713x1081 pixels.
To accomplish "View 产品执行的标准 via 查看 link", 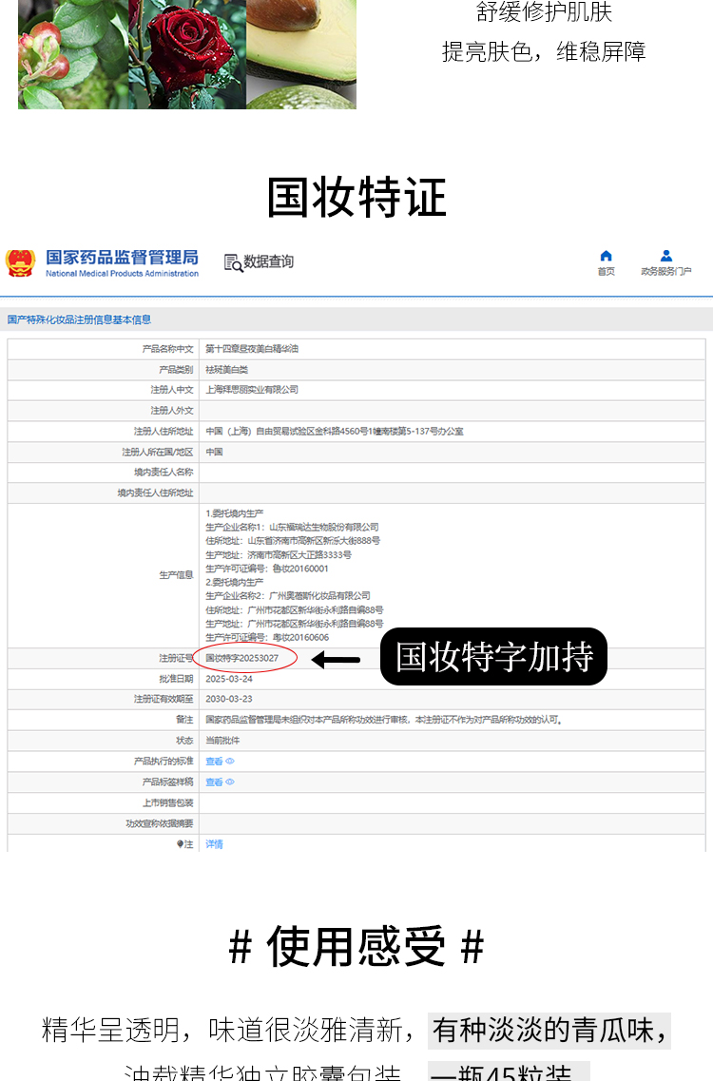I will pyautogui.click(x=214, y=762).
